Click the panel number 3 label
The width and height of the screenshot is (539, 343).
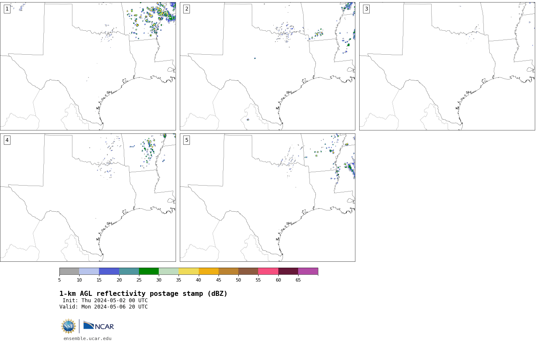[x=366, y=9]
